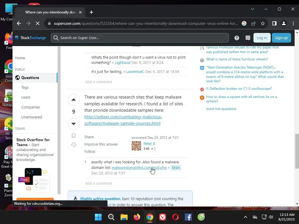Click Improve this answer
Screen dimensions: 299x224
coord(101,144)
